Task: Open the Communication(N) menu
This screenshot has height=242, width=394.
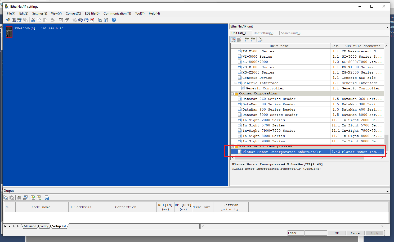Action: click(117, 13)
